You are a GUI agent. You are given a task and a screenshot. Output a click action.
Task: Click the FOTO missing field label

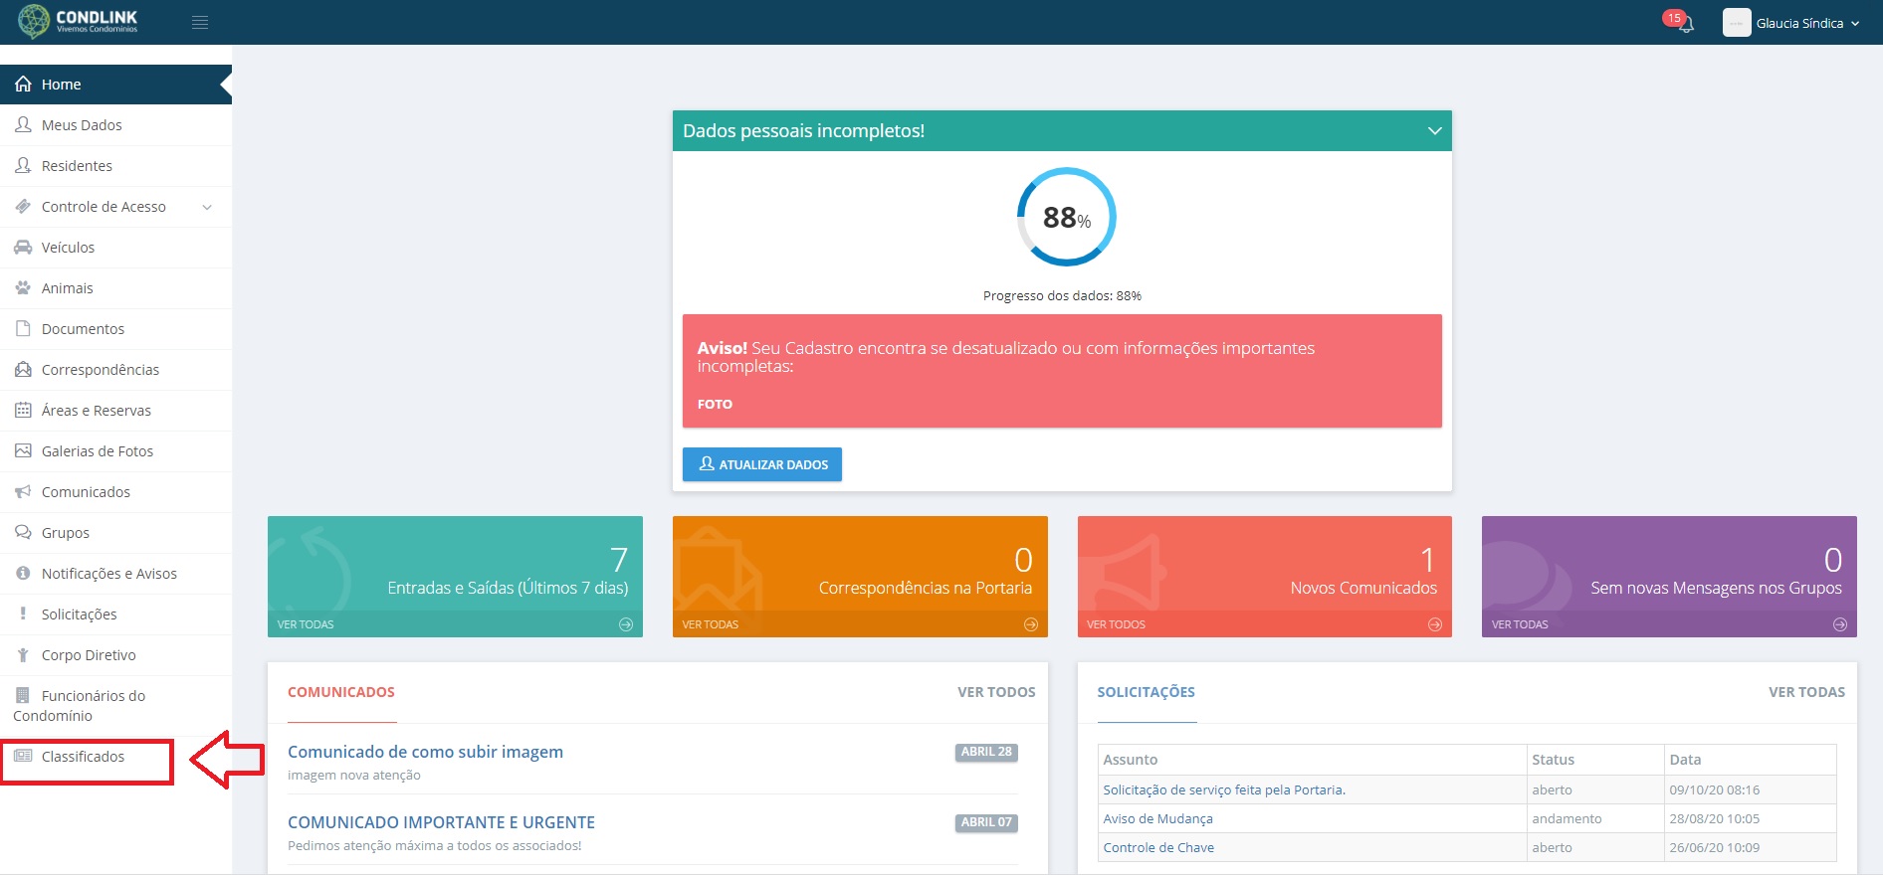(x=715, y=404)
